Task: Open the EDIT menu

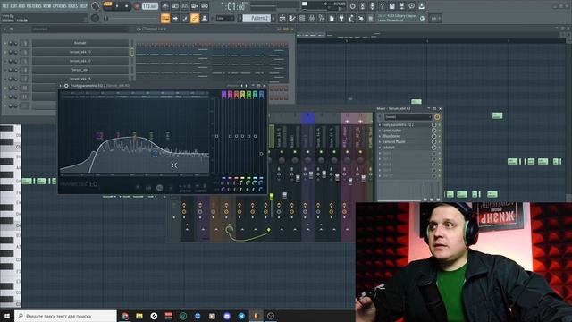Action: click(14, 6)
